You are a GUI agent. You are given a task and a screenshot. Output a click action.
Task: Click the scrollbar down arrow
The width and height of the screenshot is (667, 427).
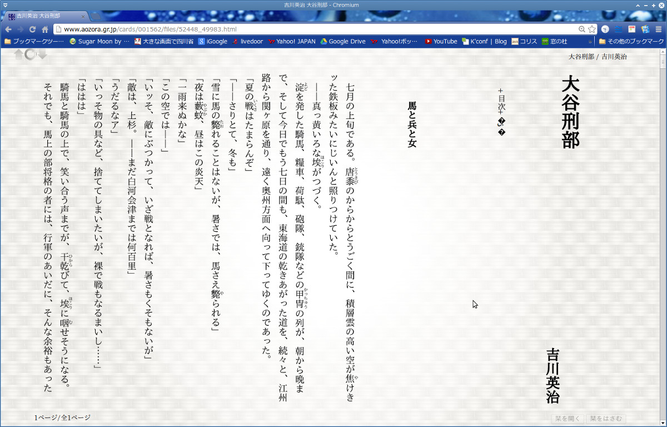coord(663,423)
